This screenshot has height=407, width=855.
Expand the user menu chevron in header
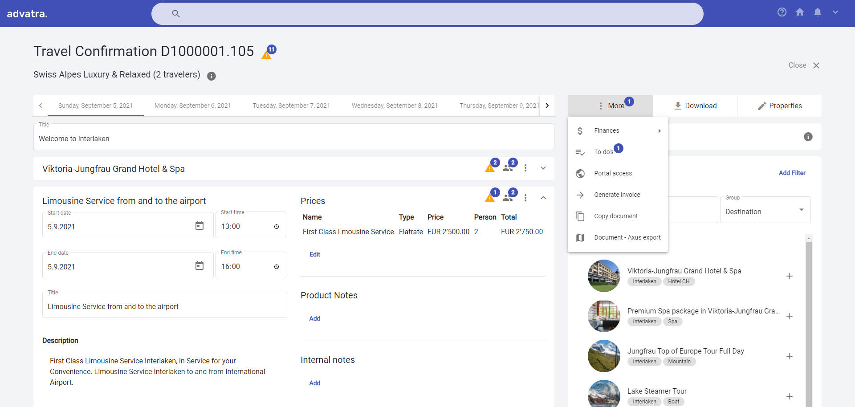pyautogui.click(x=835, y=12)
